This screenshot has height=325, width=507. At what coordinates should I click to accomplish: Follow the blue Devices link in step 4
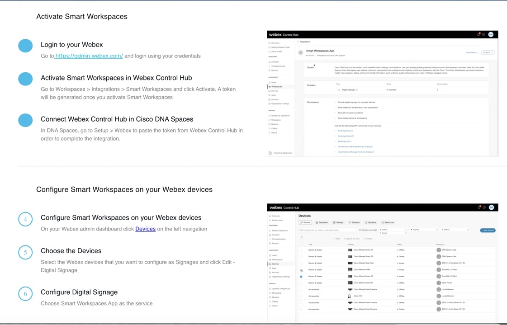(145, 229)
